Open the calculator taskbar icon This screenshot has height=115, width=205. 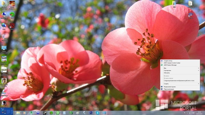64,113
